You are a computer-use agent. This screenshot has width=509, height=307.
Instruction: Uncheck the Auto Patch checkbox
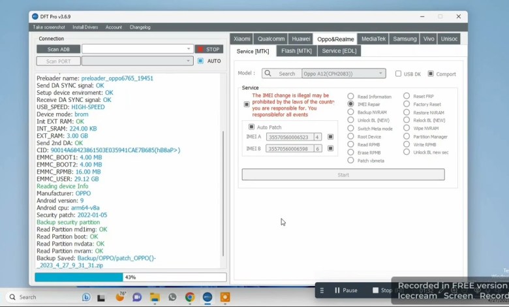251,127
